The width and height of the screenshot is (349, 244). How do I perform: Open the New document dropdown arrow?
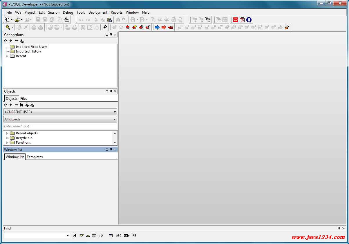12,20
